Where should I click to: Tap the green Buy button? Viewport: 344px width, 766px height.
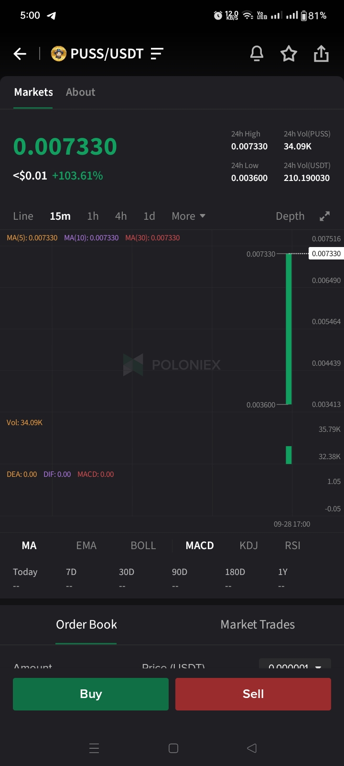[x=91, y=694]
